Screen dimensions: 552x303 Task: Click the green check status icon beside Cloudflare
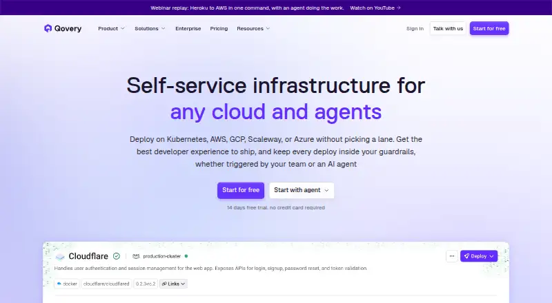coord(117,256)
